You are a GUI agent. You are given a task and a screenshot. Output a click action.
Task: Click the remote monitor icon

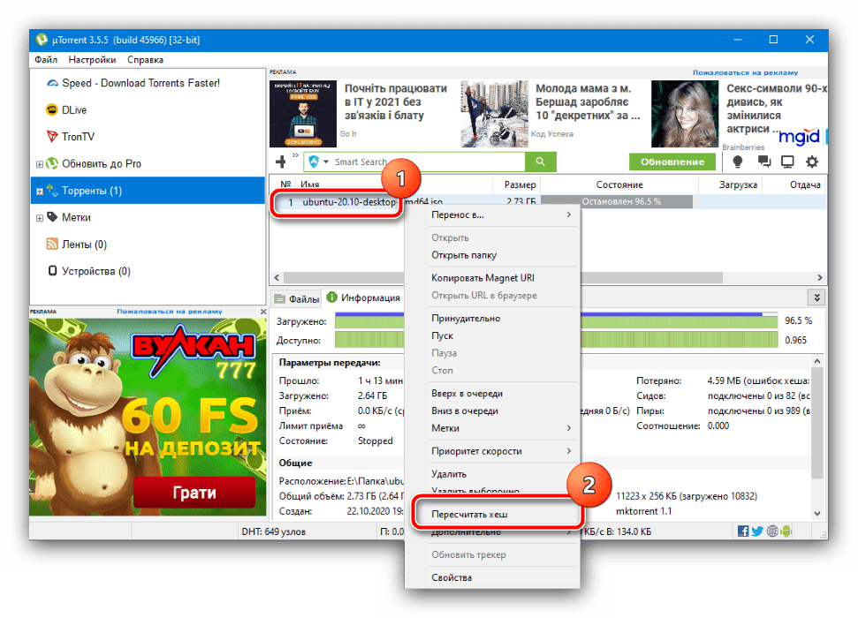(787, 162)
